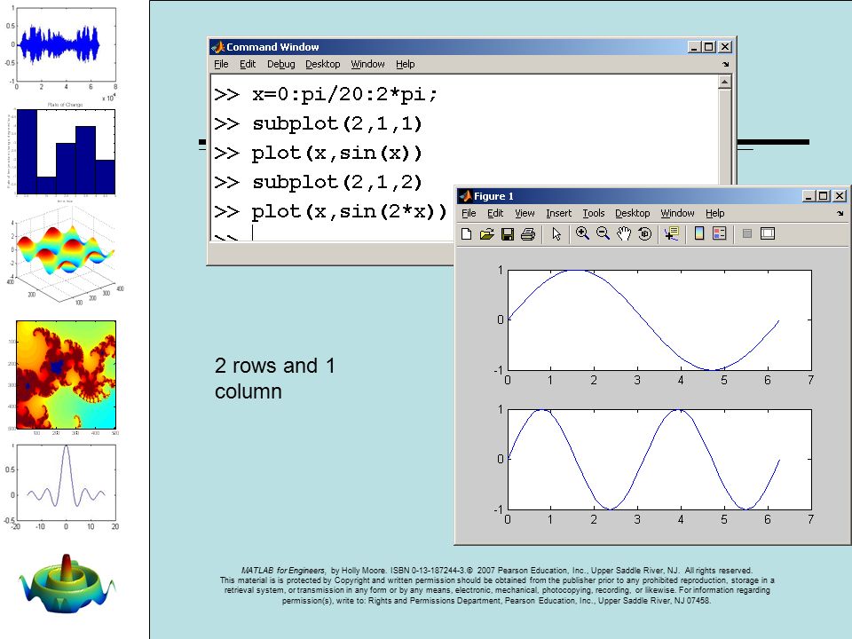Open file icon in Figure 1 toolbar
852x639 pixels.
pyautogui.click(x=487, y=233)
